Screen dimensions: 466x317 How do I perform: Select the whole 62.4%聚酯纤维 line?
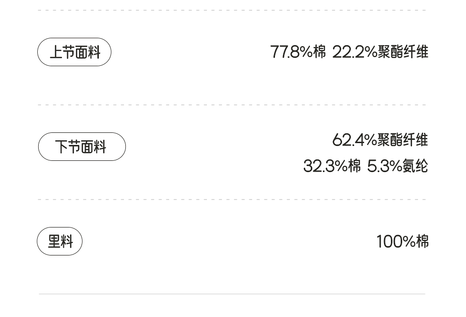[380, 140]
